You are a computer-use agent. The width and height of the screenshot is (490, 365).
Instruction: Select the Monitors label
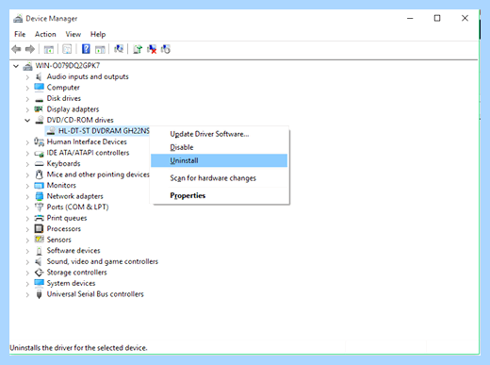61,185
